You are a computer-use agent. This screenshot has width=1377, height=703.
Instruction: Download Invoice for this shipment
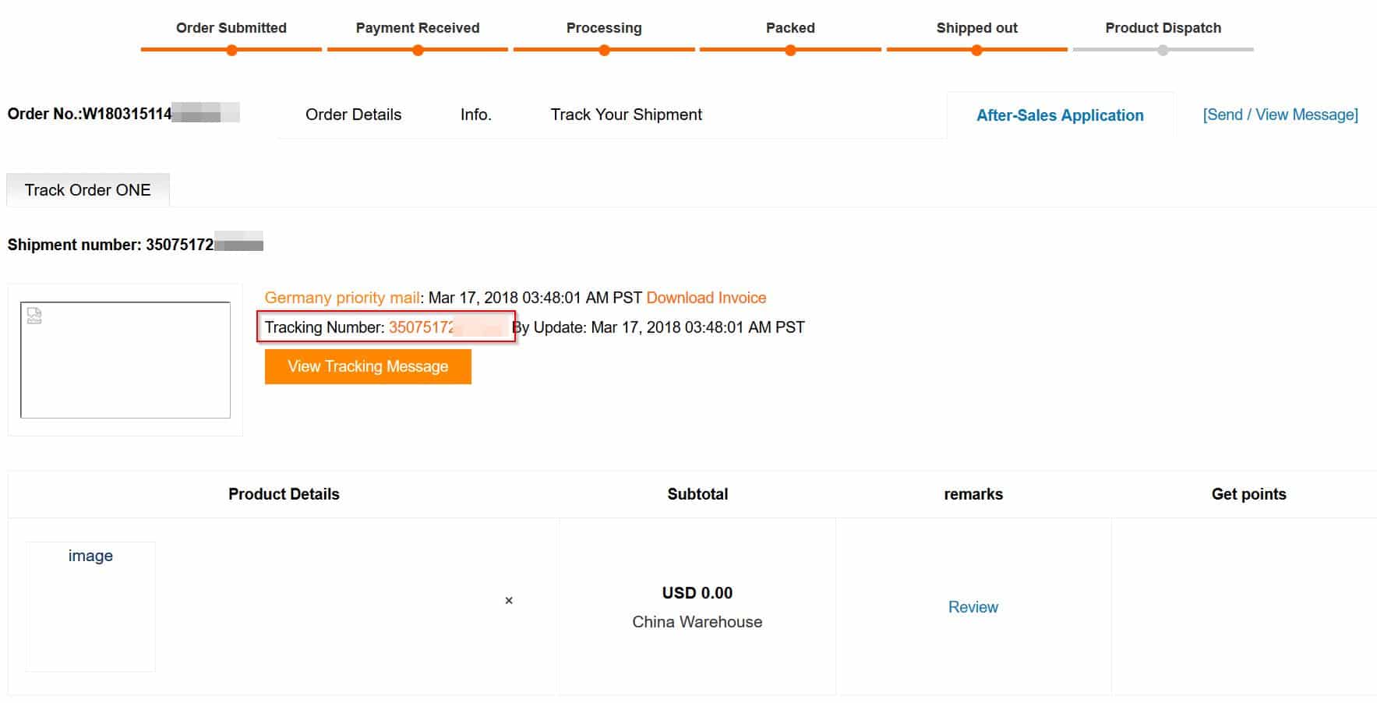click(706, 298)
